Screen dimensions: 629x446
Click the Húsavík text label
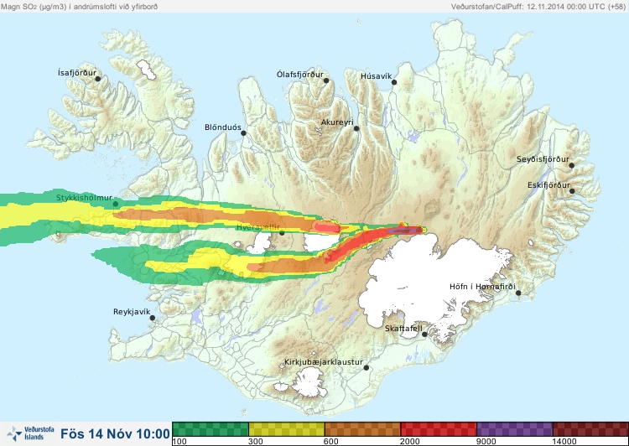(x=376, y=75)
